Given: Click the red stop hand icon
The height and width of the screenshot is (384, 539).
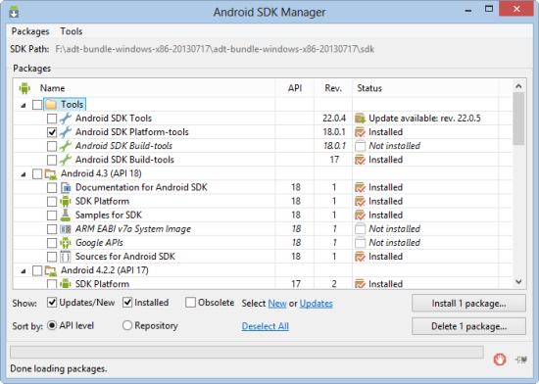Looking at the screenshot, I should pyautogui.click(x=500, y=360).
